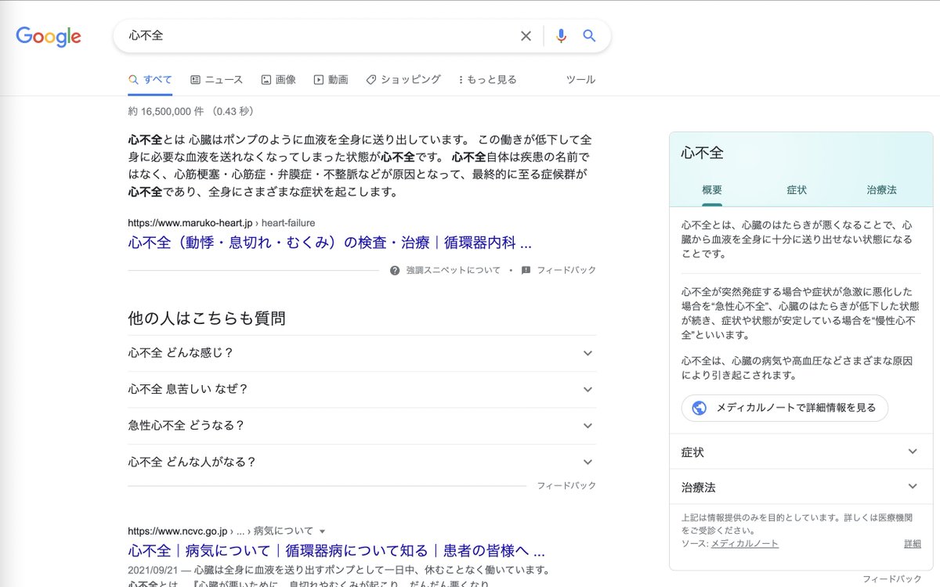Open the breadcrumb menu arrow on the ncvc.go.jp result

click(324, 529)
